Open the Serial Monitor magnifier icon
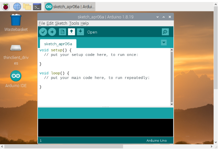 [x=165, y=32]
